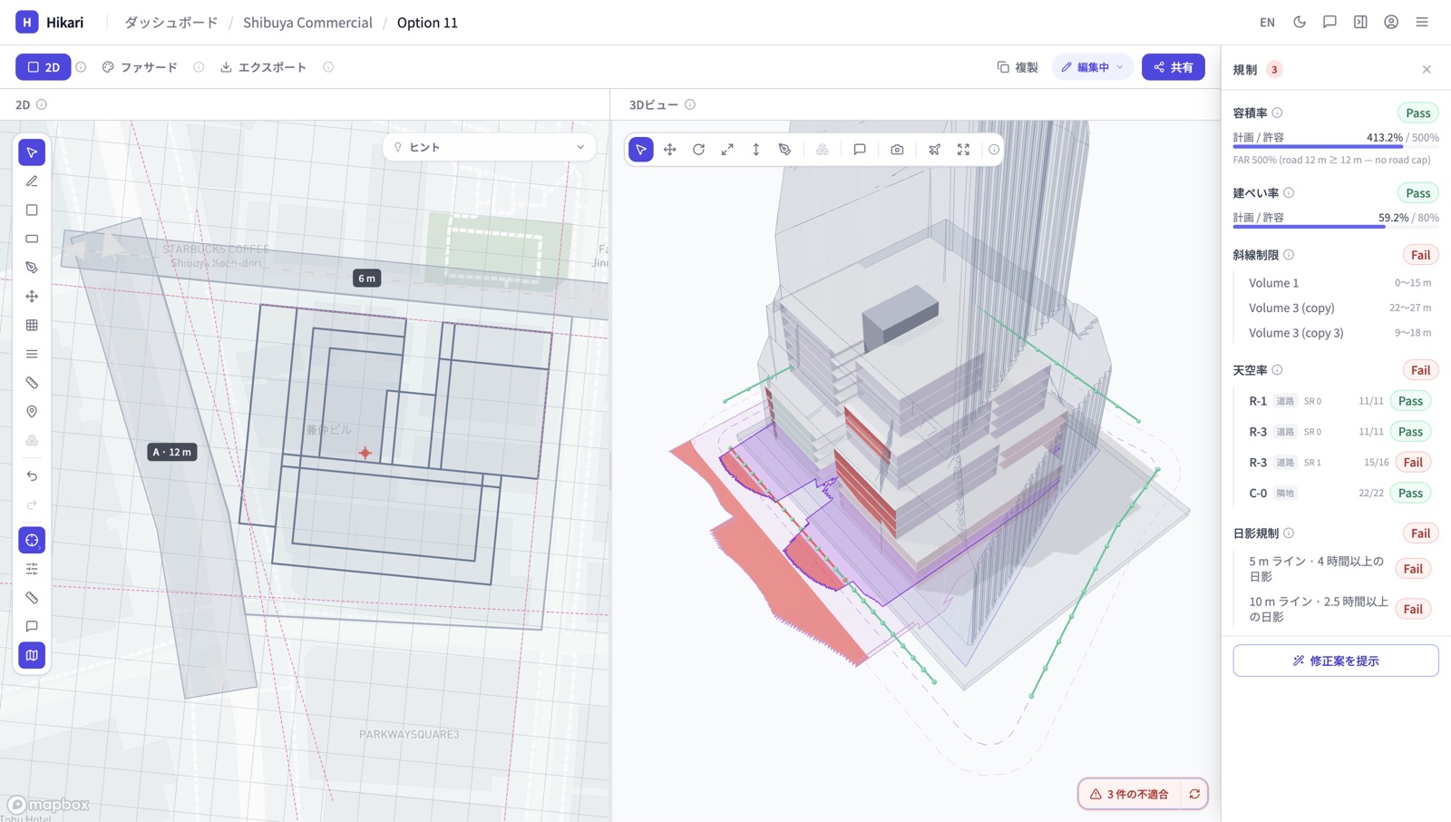The height and width of the screenshot is (822, 1451).
Task: Expand the ヒント dropdown
Action: (490, 147)
